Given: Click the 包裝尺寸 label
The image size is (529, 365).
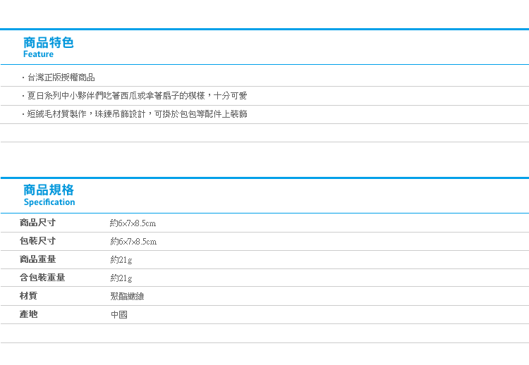Looking at the screenshot, I should (37, 241).
